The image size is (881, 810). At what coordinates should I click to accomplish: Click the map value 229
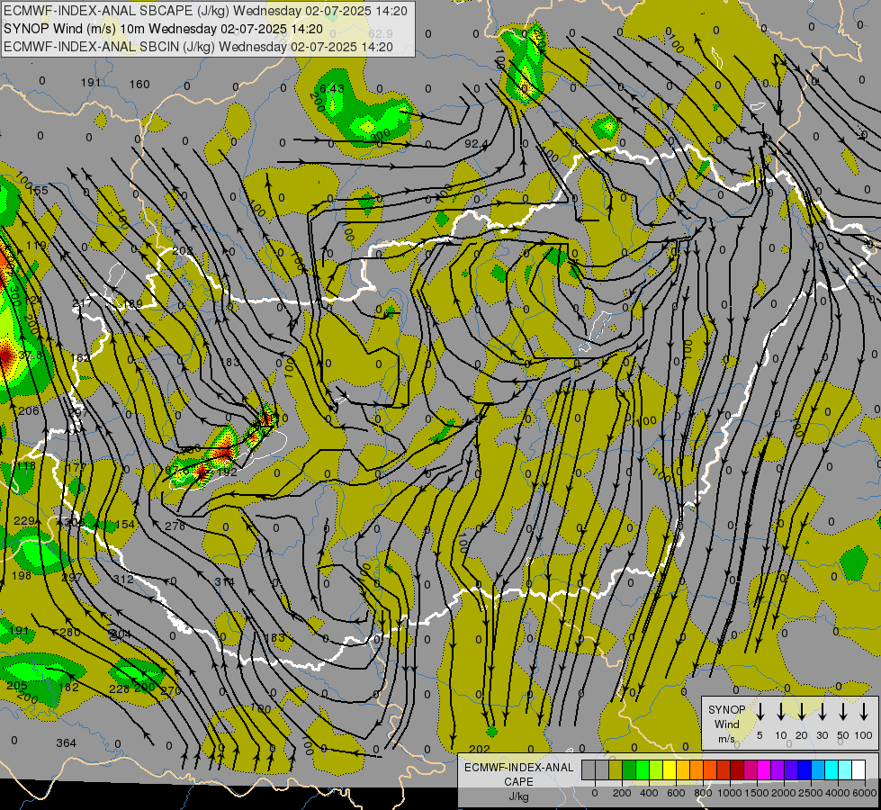[x=24, y=521]
